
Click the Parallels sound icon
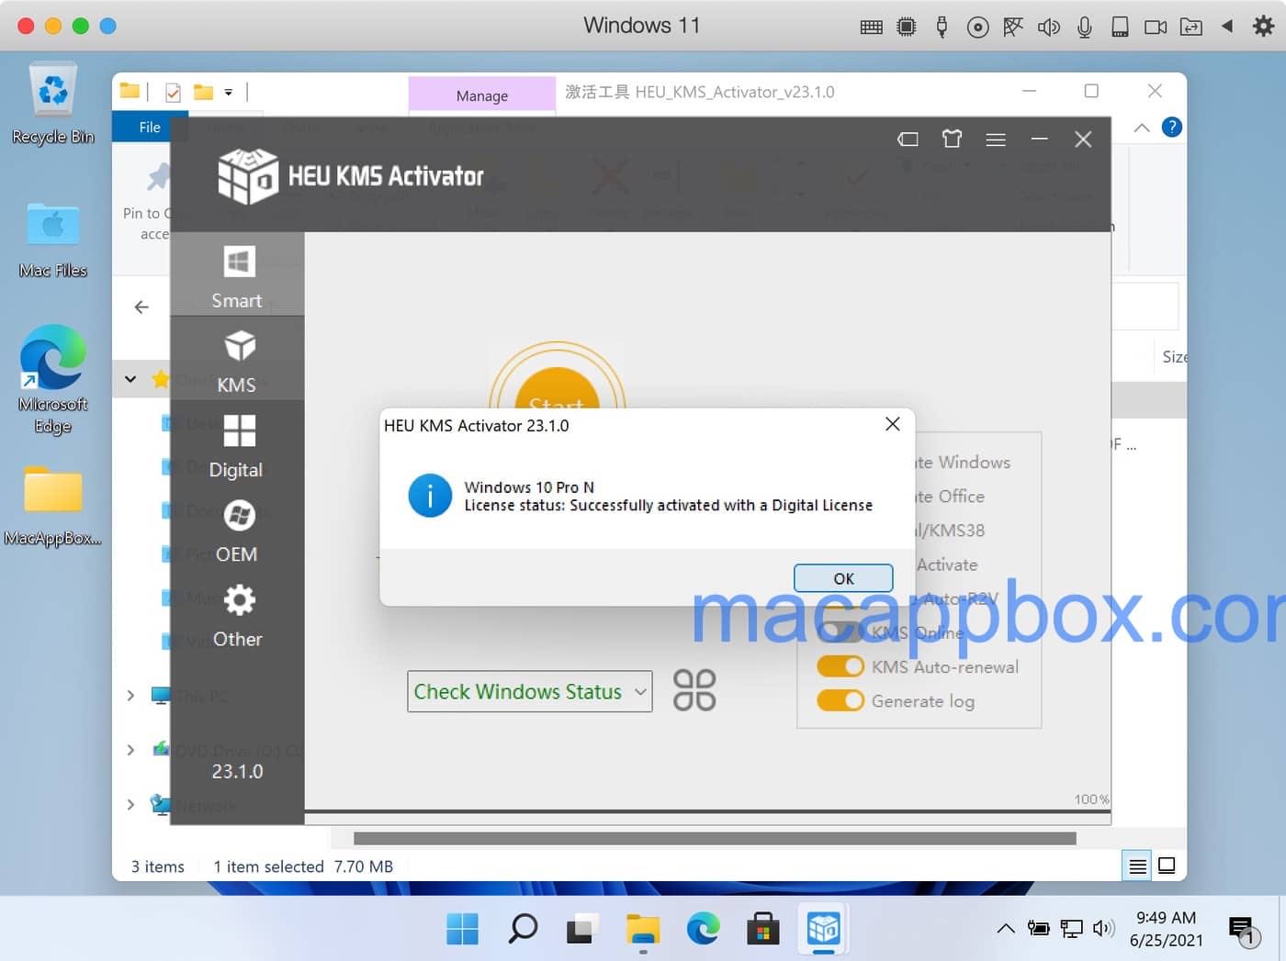(1049, 27)
